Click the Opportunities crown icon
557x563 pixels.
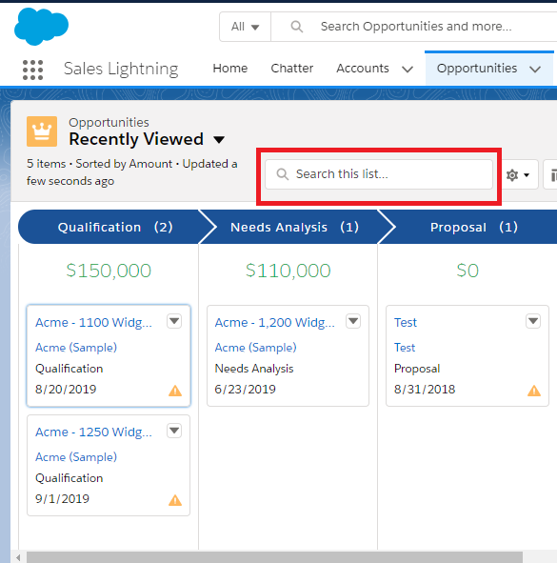(42, 131)
